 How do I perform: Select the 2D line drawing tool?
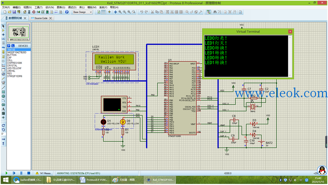click(3, 87)
